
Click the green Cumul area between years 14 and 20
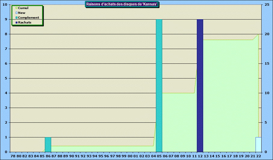pyautogui.click(x=229, y=96)
